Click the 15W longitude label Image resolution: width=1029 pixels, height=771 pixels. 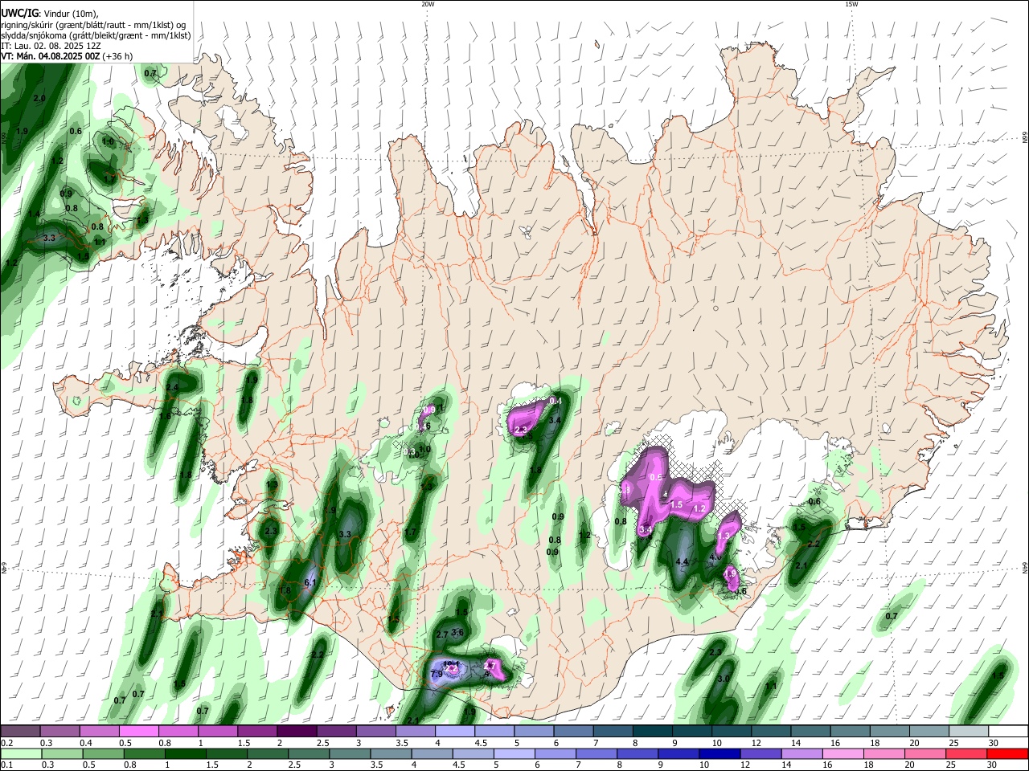coord(851,4)
